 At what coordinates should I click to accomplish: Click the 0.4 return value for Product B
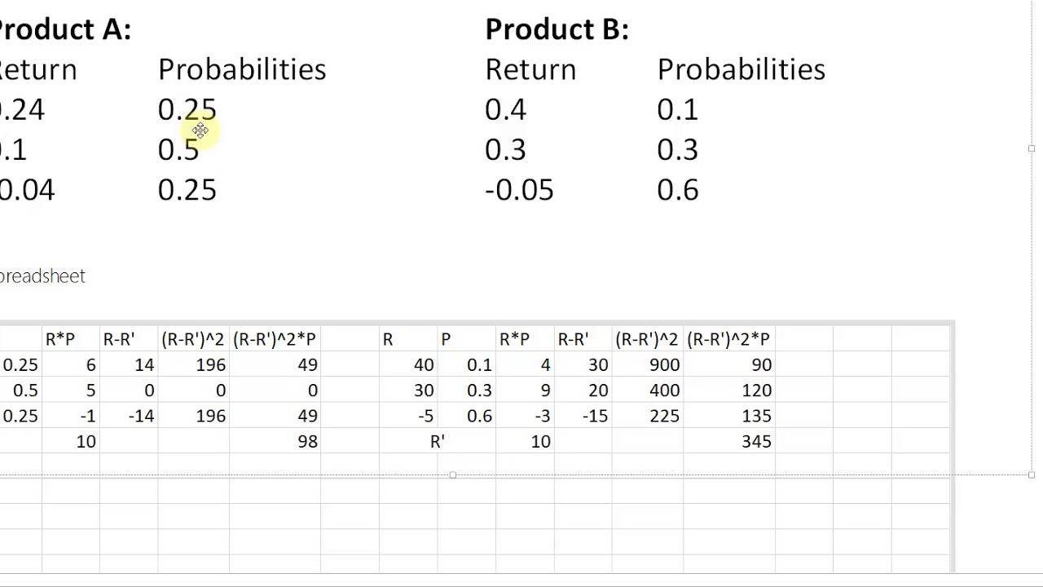point(505,110)
